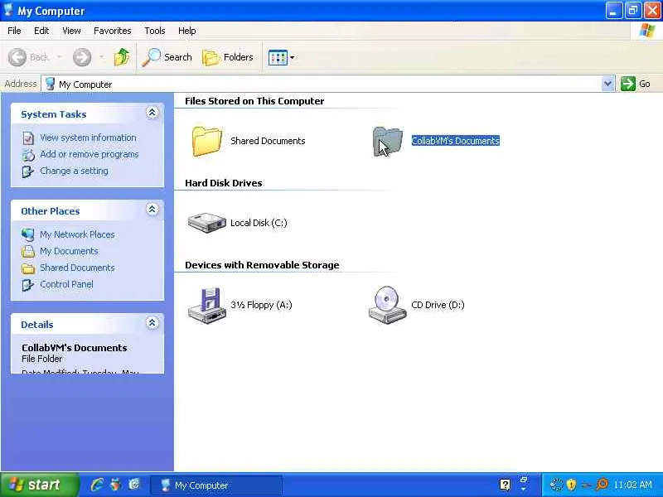The height and width of the screenshot is (497, 663).
Task: Click Change a setting link
Action: pos(74,171)
